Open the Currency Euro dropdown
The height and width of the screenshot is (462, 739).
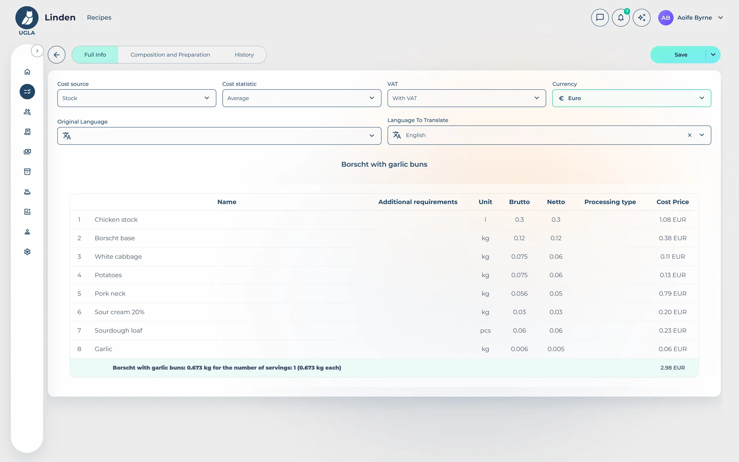click(632, 98)
